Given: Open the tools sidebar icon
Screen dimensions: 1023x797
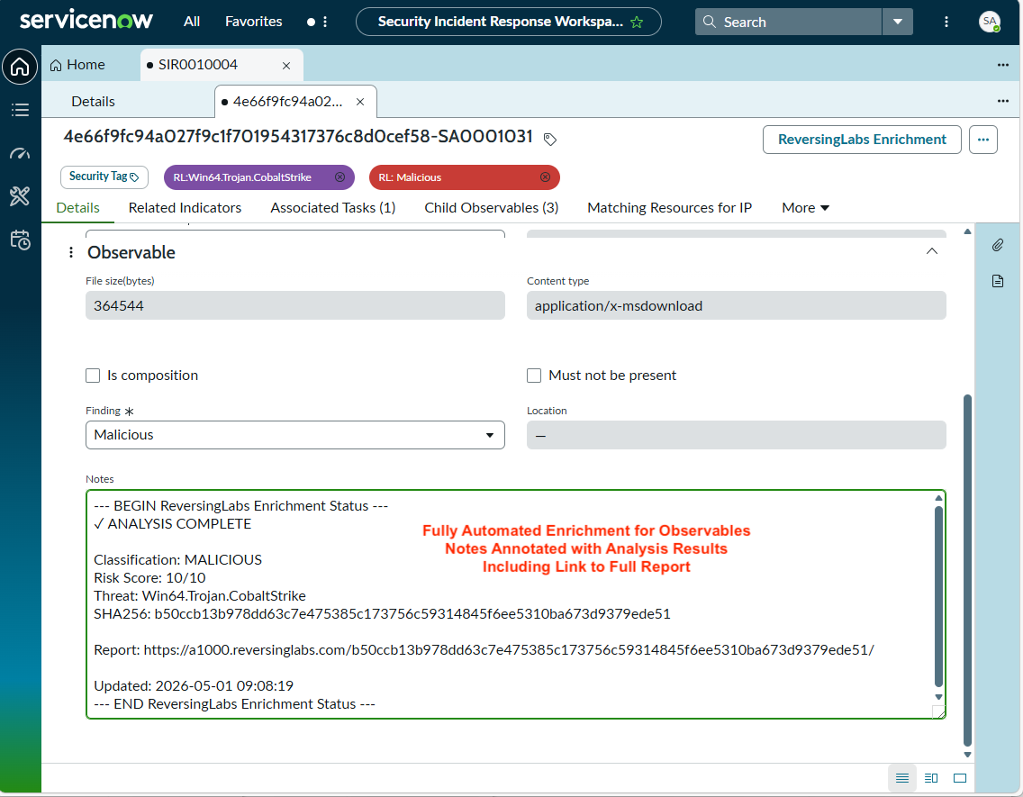Looking at the screenshot, I should (20, 195).
